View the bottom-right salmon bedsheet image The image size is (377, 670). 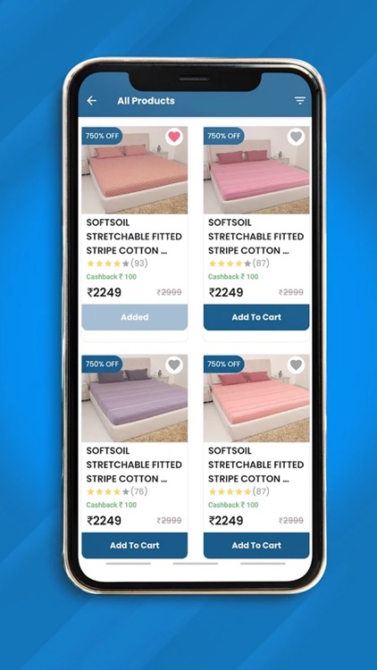(x=256, y=398)
